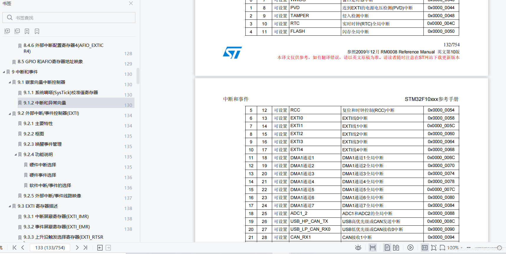Open bookmark 8.5 GPIO 和AFIO寄存器地址映象
Screen dimensions: 506x254
[x=50, y=62]
